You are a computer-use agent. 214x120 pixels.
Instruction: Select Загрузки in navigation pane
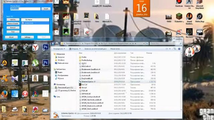pyautogui.click(x=61, y=57)
